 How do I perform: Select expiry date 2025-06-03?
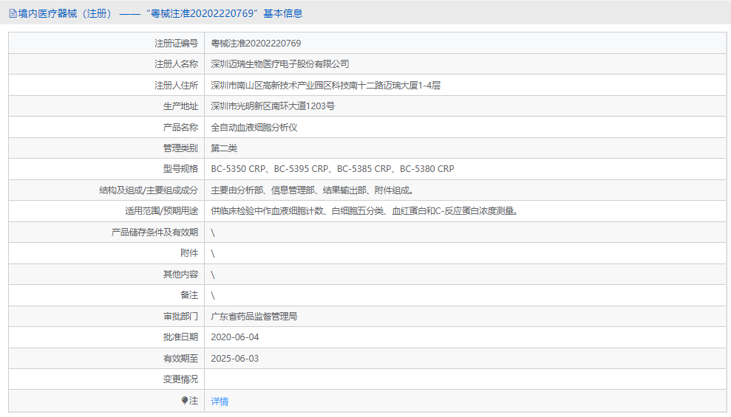point(235,359)
